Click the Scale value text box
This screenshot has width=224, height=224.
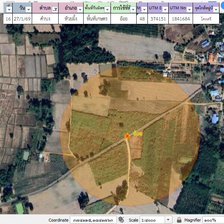click(152, 220)
